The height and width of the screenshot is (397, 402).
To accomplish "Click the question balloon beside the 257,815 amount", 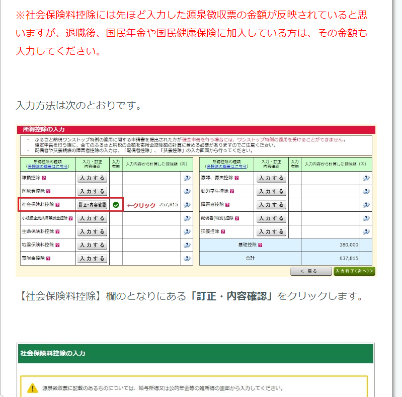I will (187, 205).
